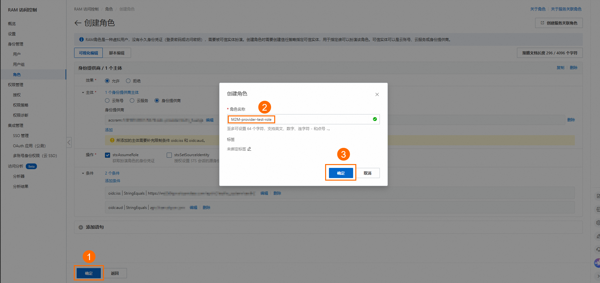Open 分析结果 in the sidebar
This screenshot has height=283, width=600.
click(21, 187)
